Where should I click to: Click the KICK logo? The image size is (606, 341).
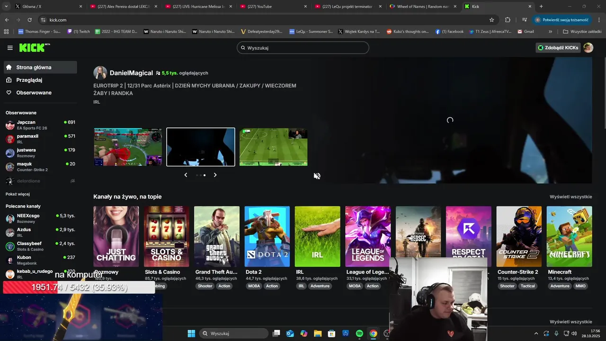pos(34,47)
